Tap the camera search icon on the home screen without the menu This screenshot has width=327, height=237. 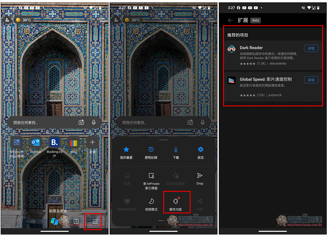(81, 122)
